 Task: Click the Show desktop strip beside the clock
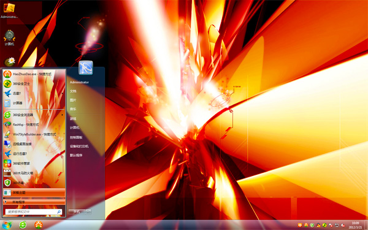click(x=366, y=225)
